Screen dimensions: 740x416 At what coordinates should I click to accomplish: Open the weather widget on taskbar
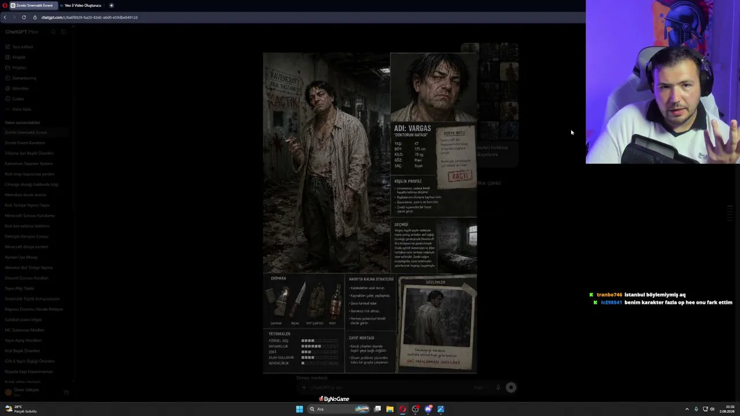click(20, 409)
